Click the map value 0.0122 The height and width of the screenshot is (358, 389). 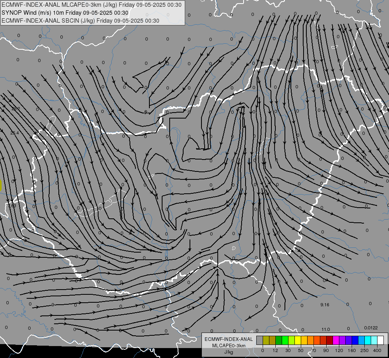[371, 328]
